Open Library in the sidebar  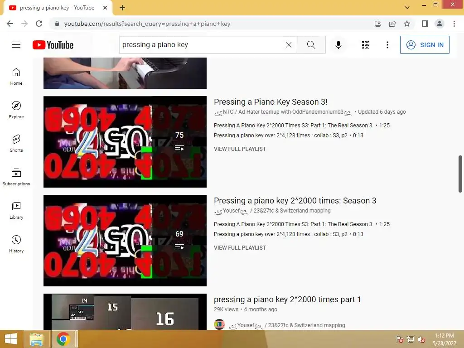click(16, 210)
